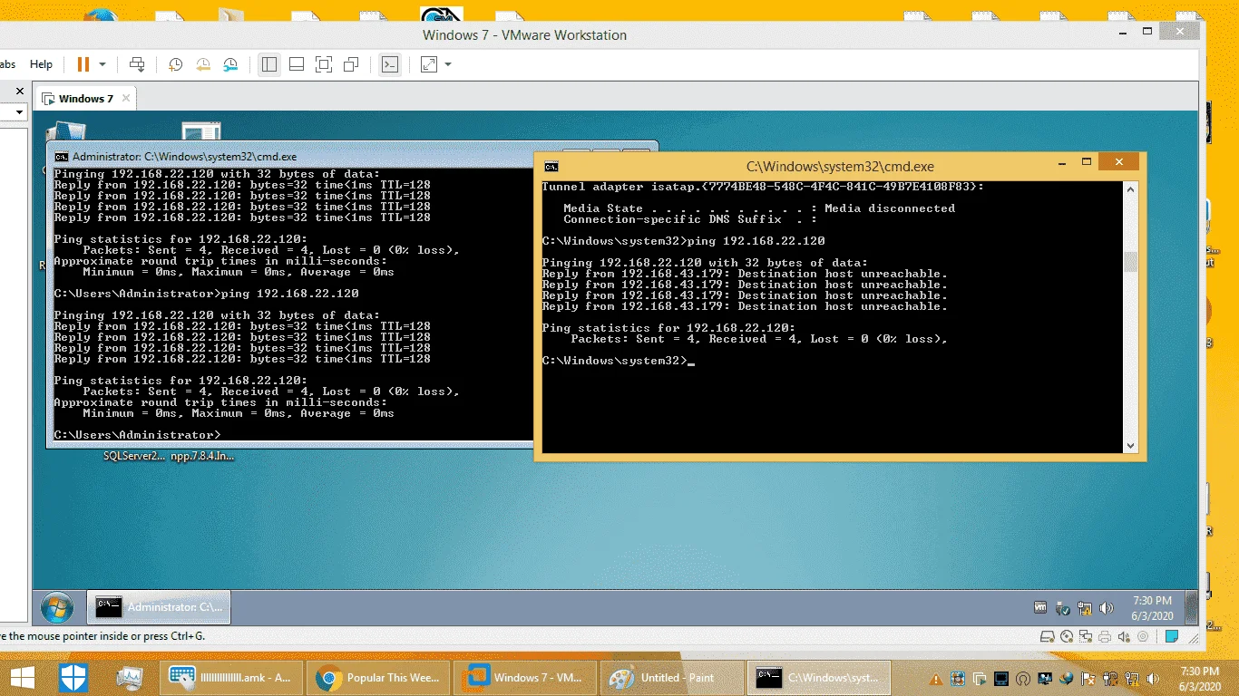Click the printer device status icon

[1104, 636]
